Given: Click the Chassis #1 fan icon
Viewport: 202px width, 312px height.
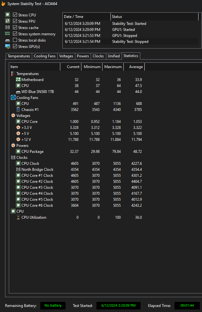Looking at the screenshot, I should click(x=18, y=110).
